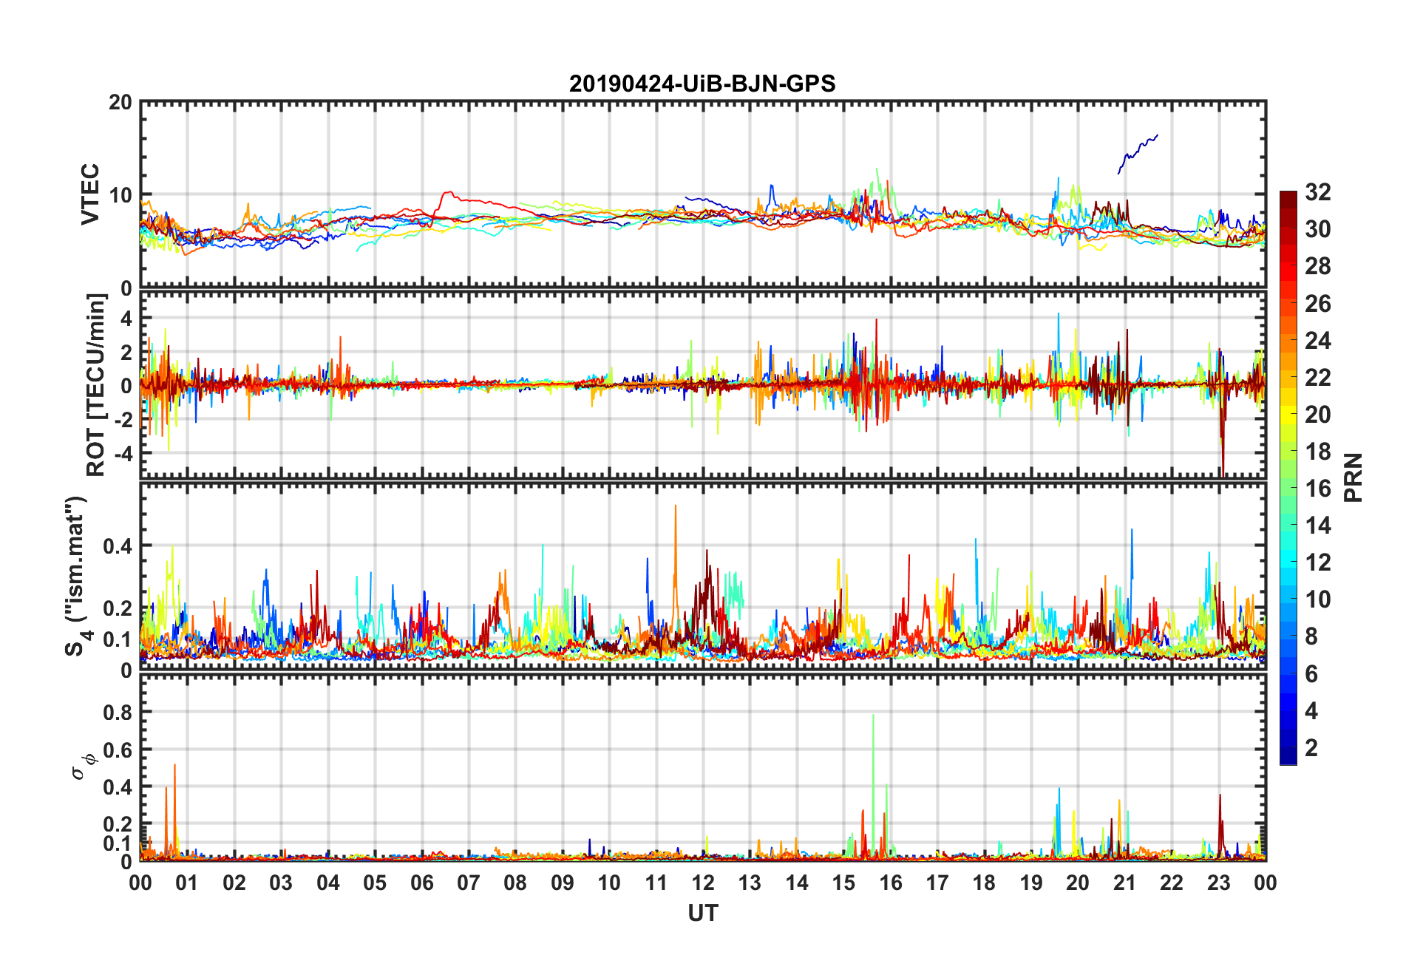This screenshot has height=955, width=1406.
Task: Select the "32" tick on the PRN colorbar
Action: pos(1318,192)
